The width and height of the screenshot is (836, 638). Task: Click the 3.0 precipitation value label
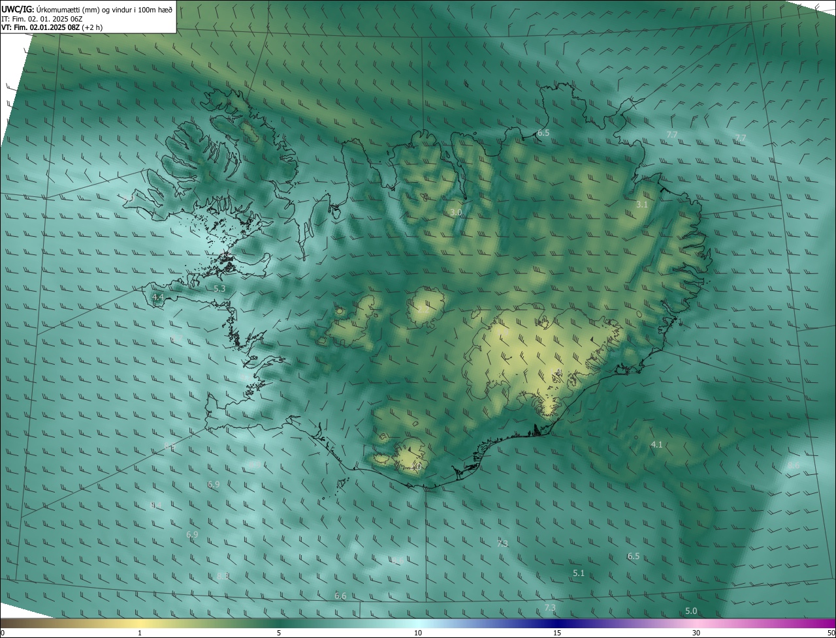(456, 213)
